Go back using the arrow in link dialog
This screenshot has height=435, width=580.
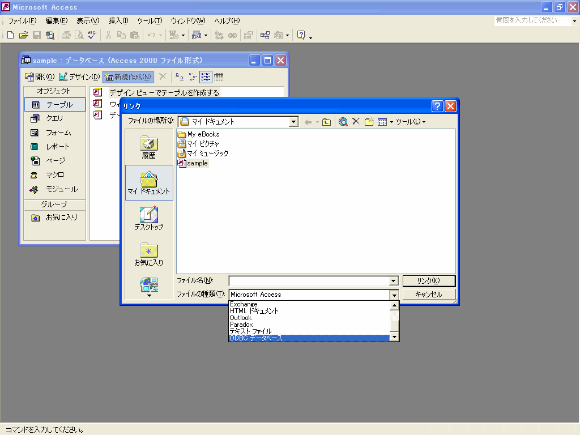click(x=308, y=122)
